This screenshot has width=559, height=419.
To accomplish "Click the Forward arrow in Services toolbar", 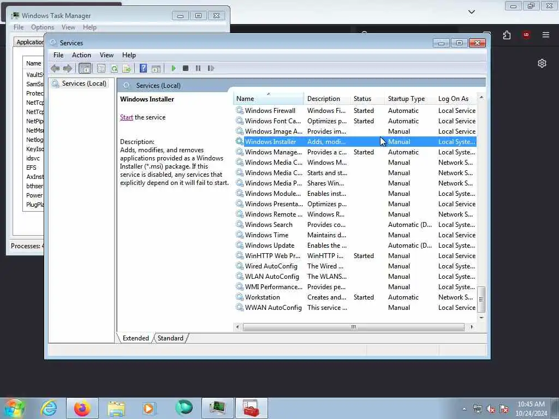I will pos(67,68).
